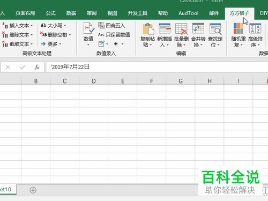Select column D header
The height and width of the screenshot is (201, 268).
[x=94, y=81]
